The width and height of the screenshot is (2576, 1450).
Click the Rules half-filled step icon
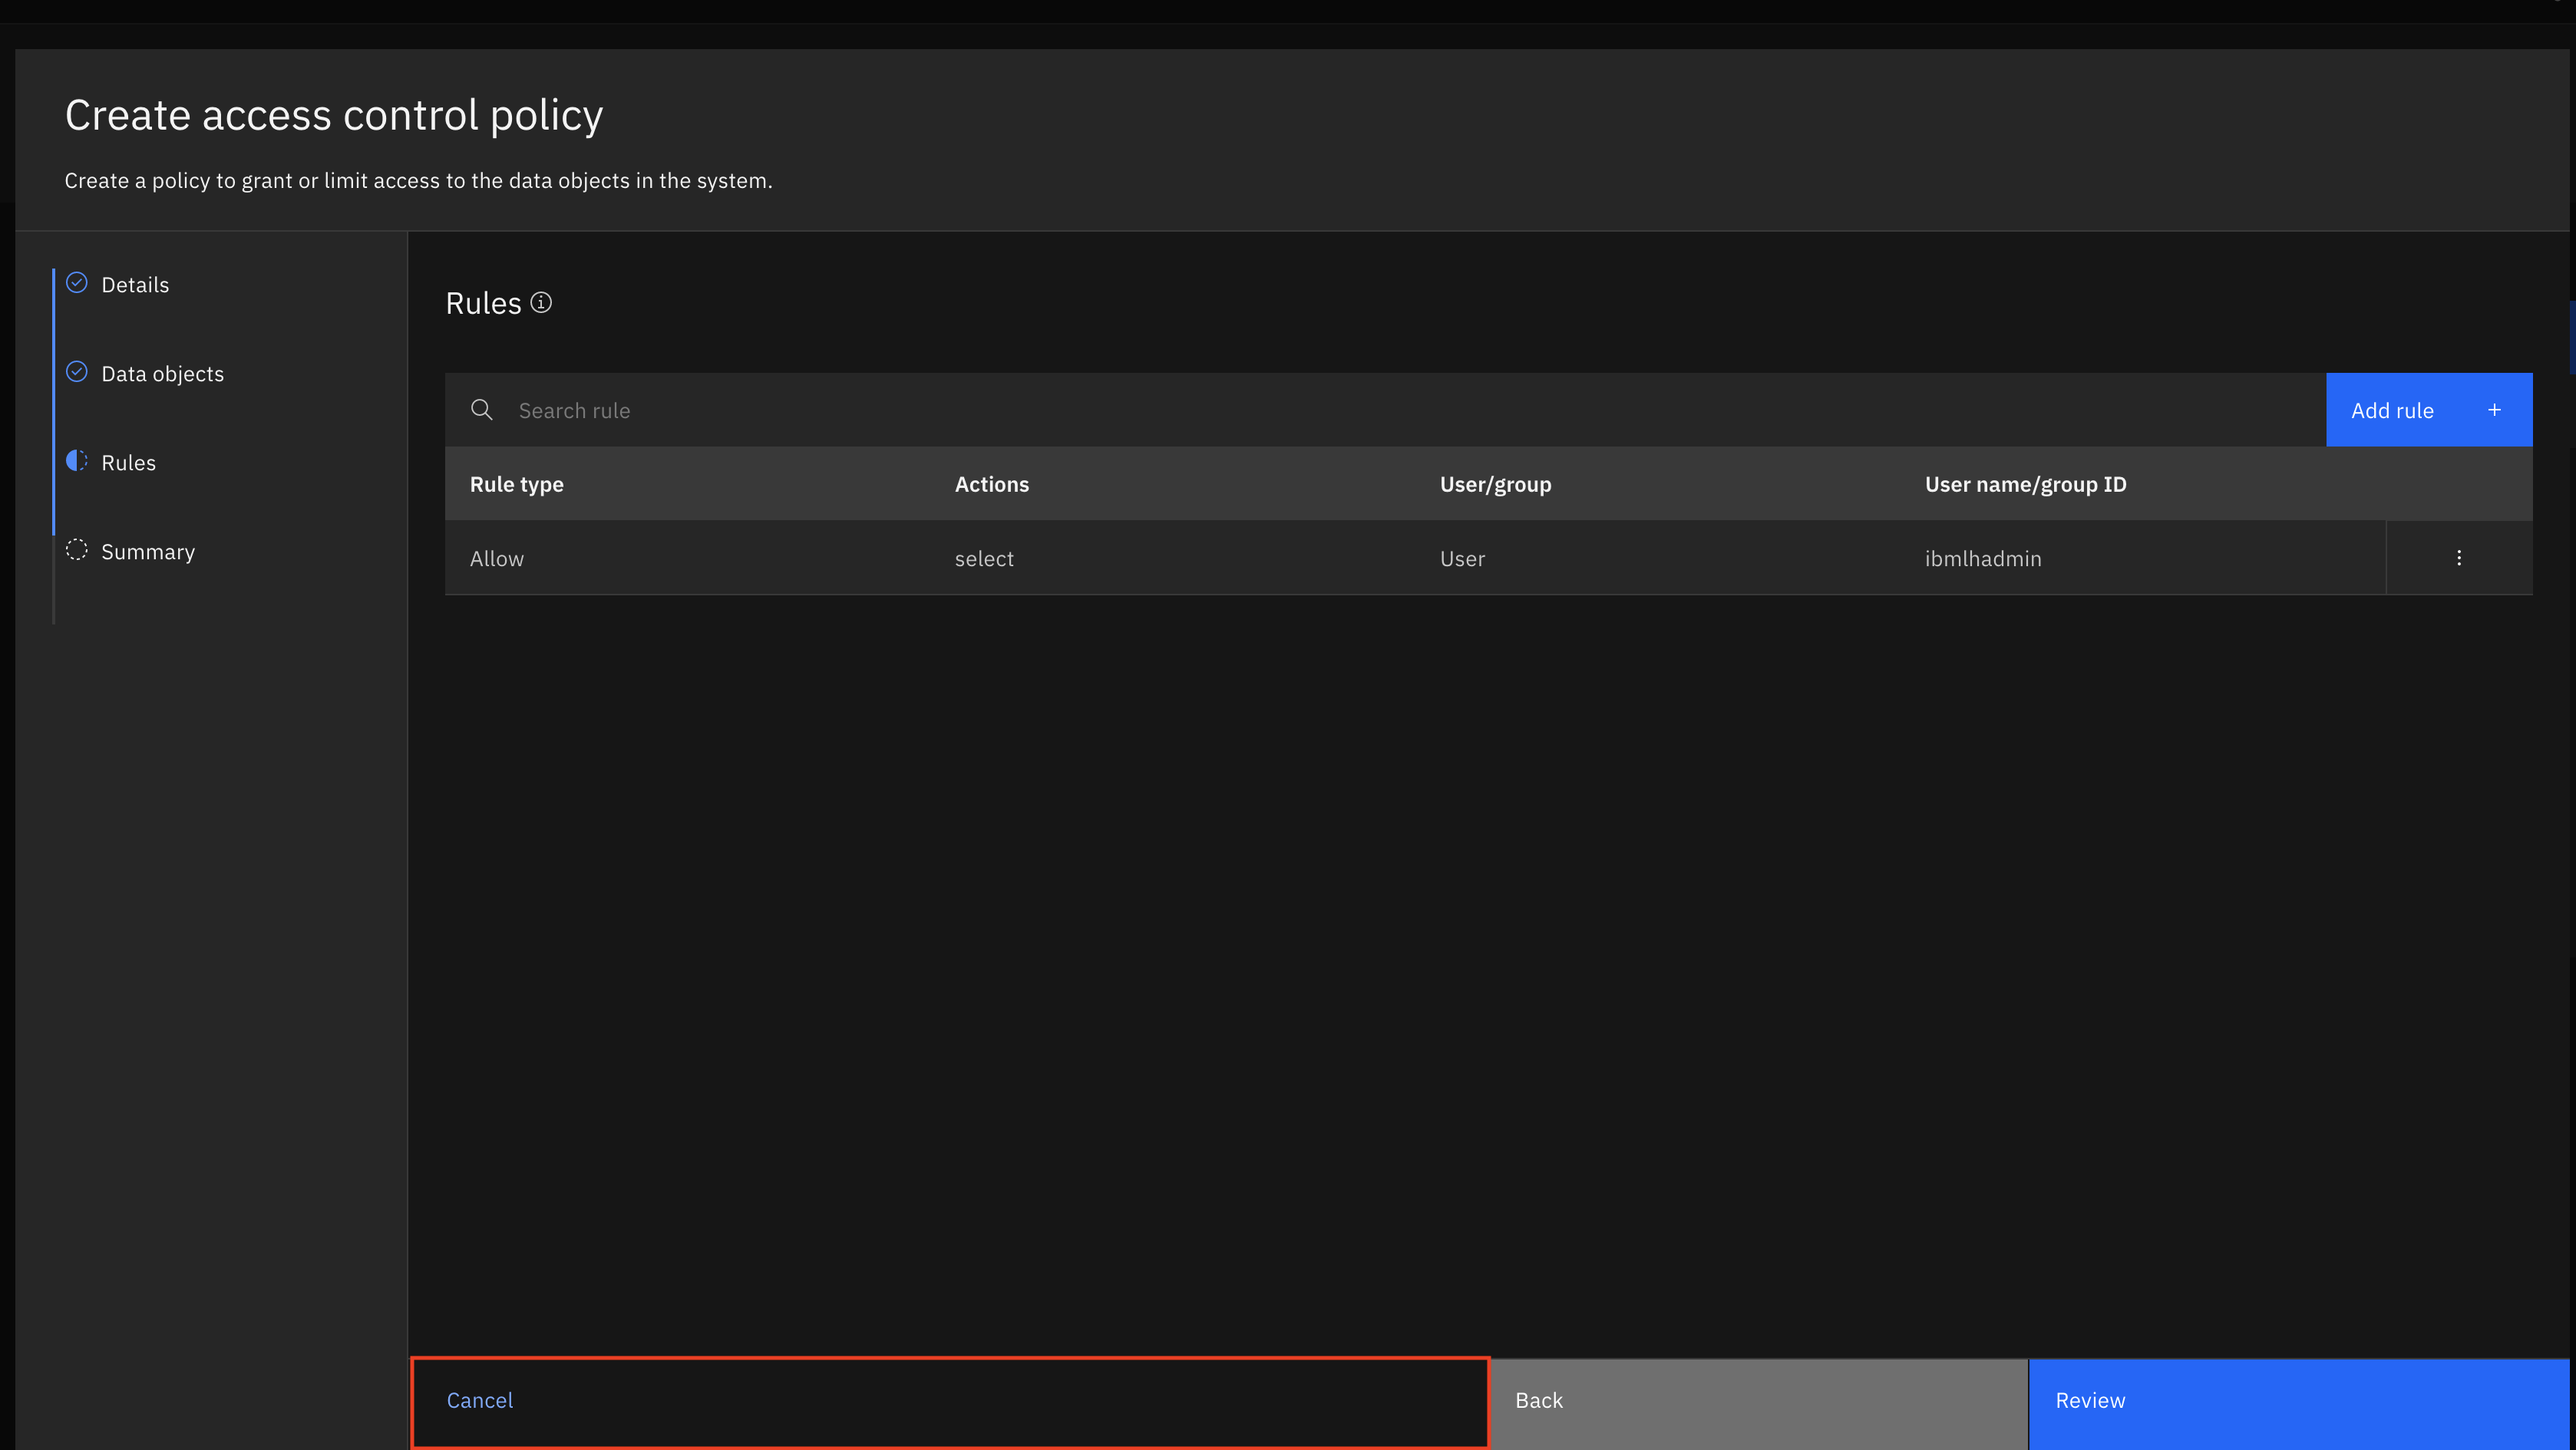tap(77, 460)
